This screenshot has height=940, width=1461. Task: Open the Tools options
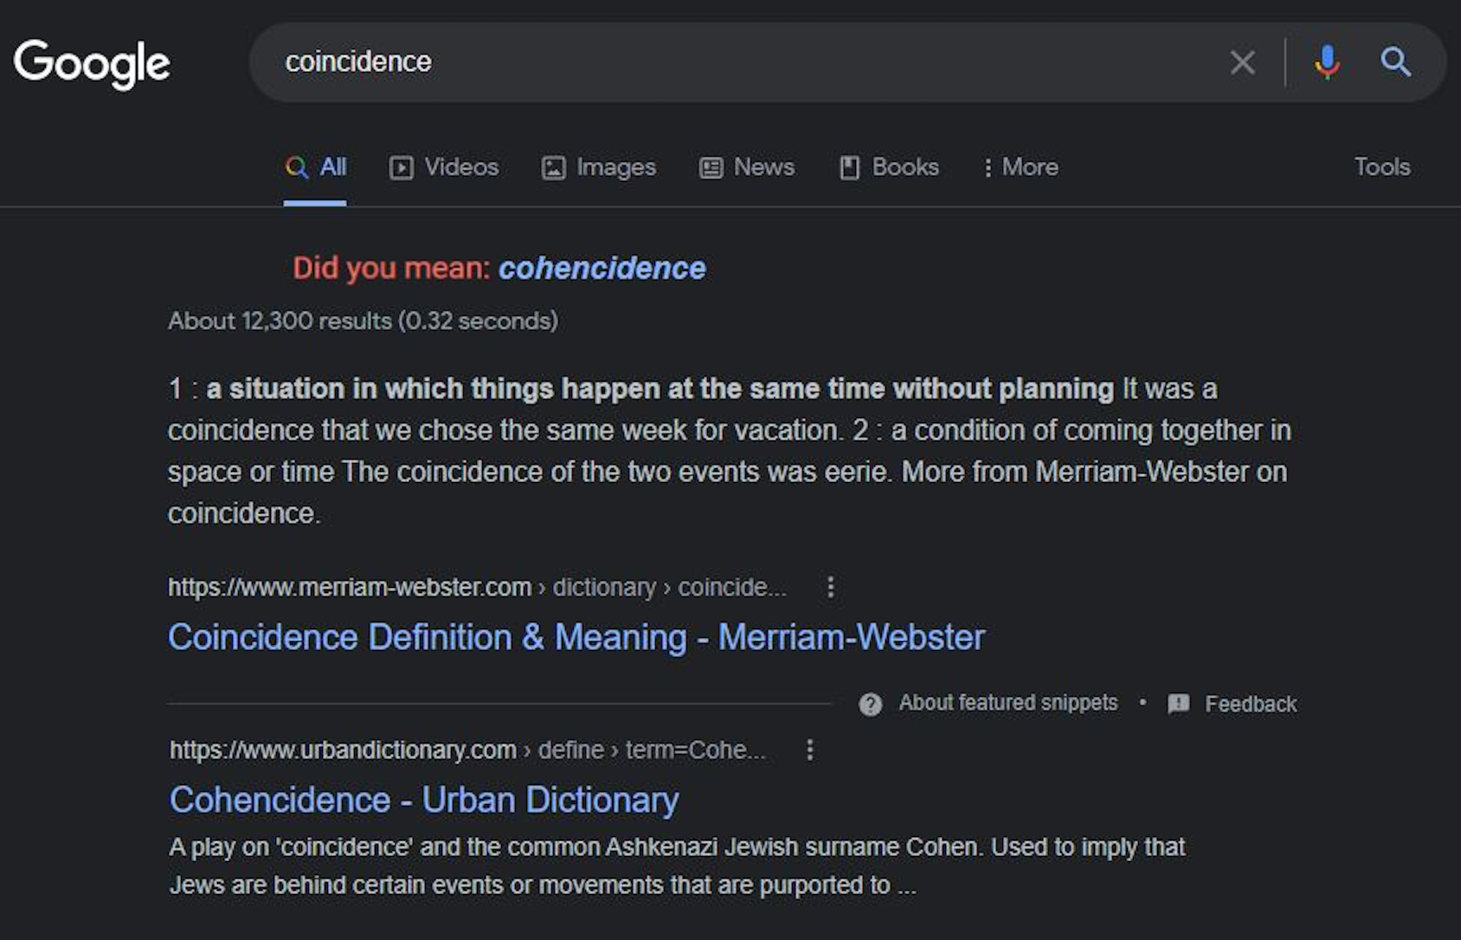(x=1381, y=167)
